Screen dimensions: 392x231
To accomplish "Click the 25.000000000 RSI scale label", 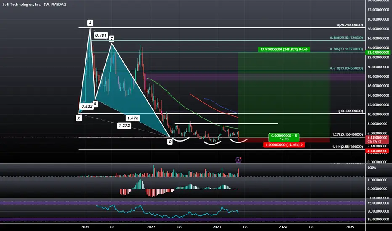I will click(x=378, y=220).
